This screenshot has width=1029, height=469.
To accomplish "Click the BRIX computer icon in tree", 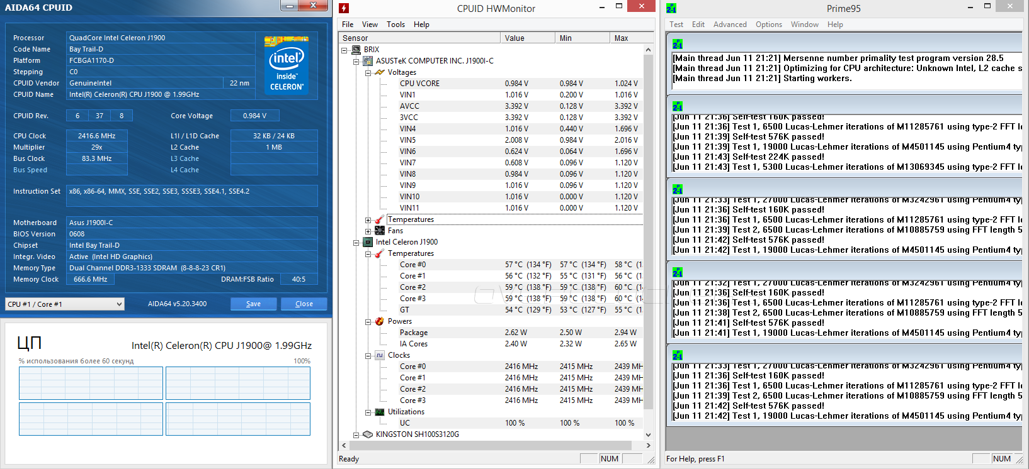I will point(356,50).
